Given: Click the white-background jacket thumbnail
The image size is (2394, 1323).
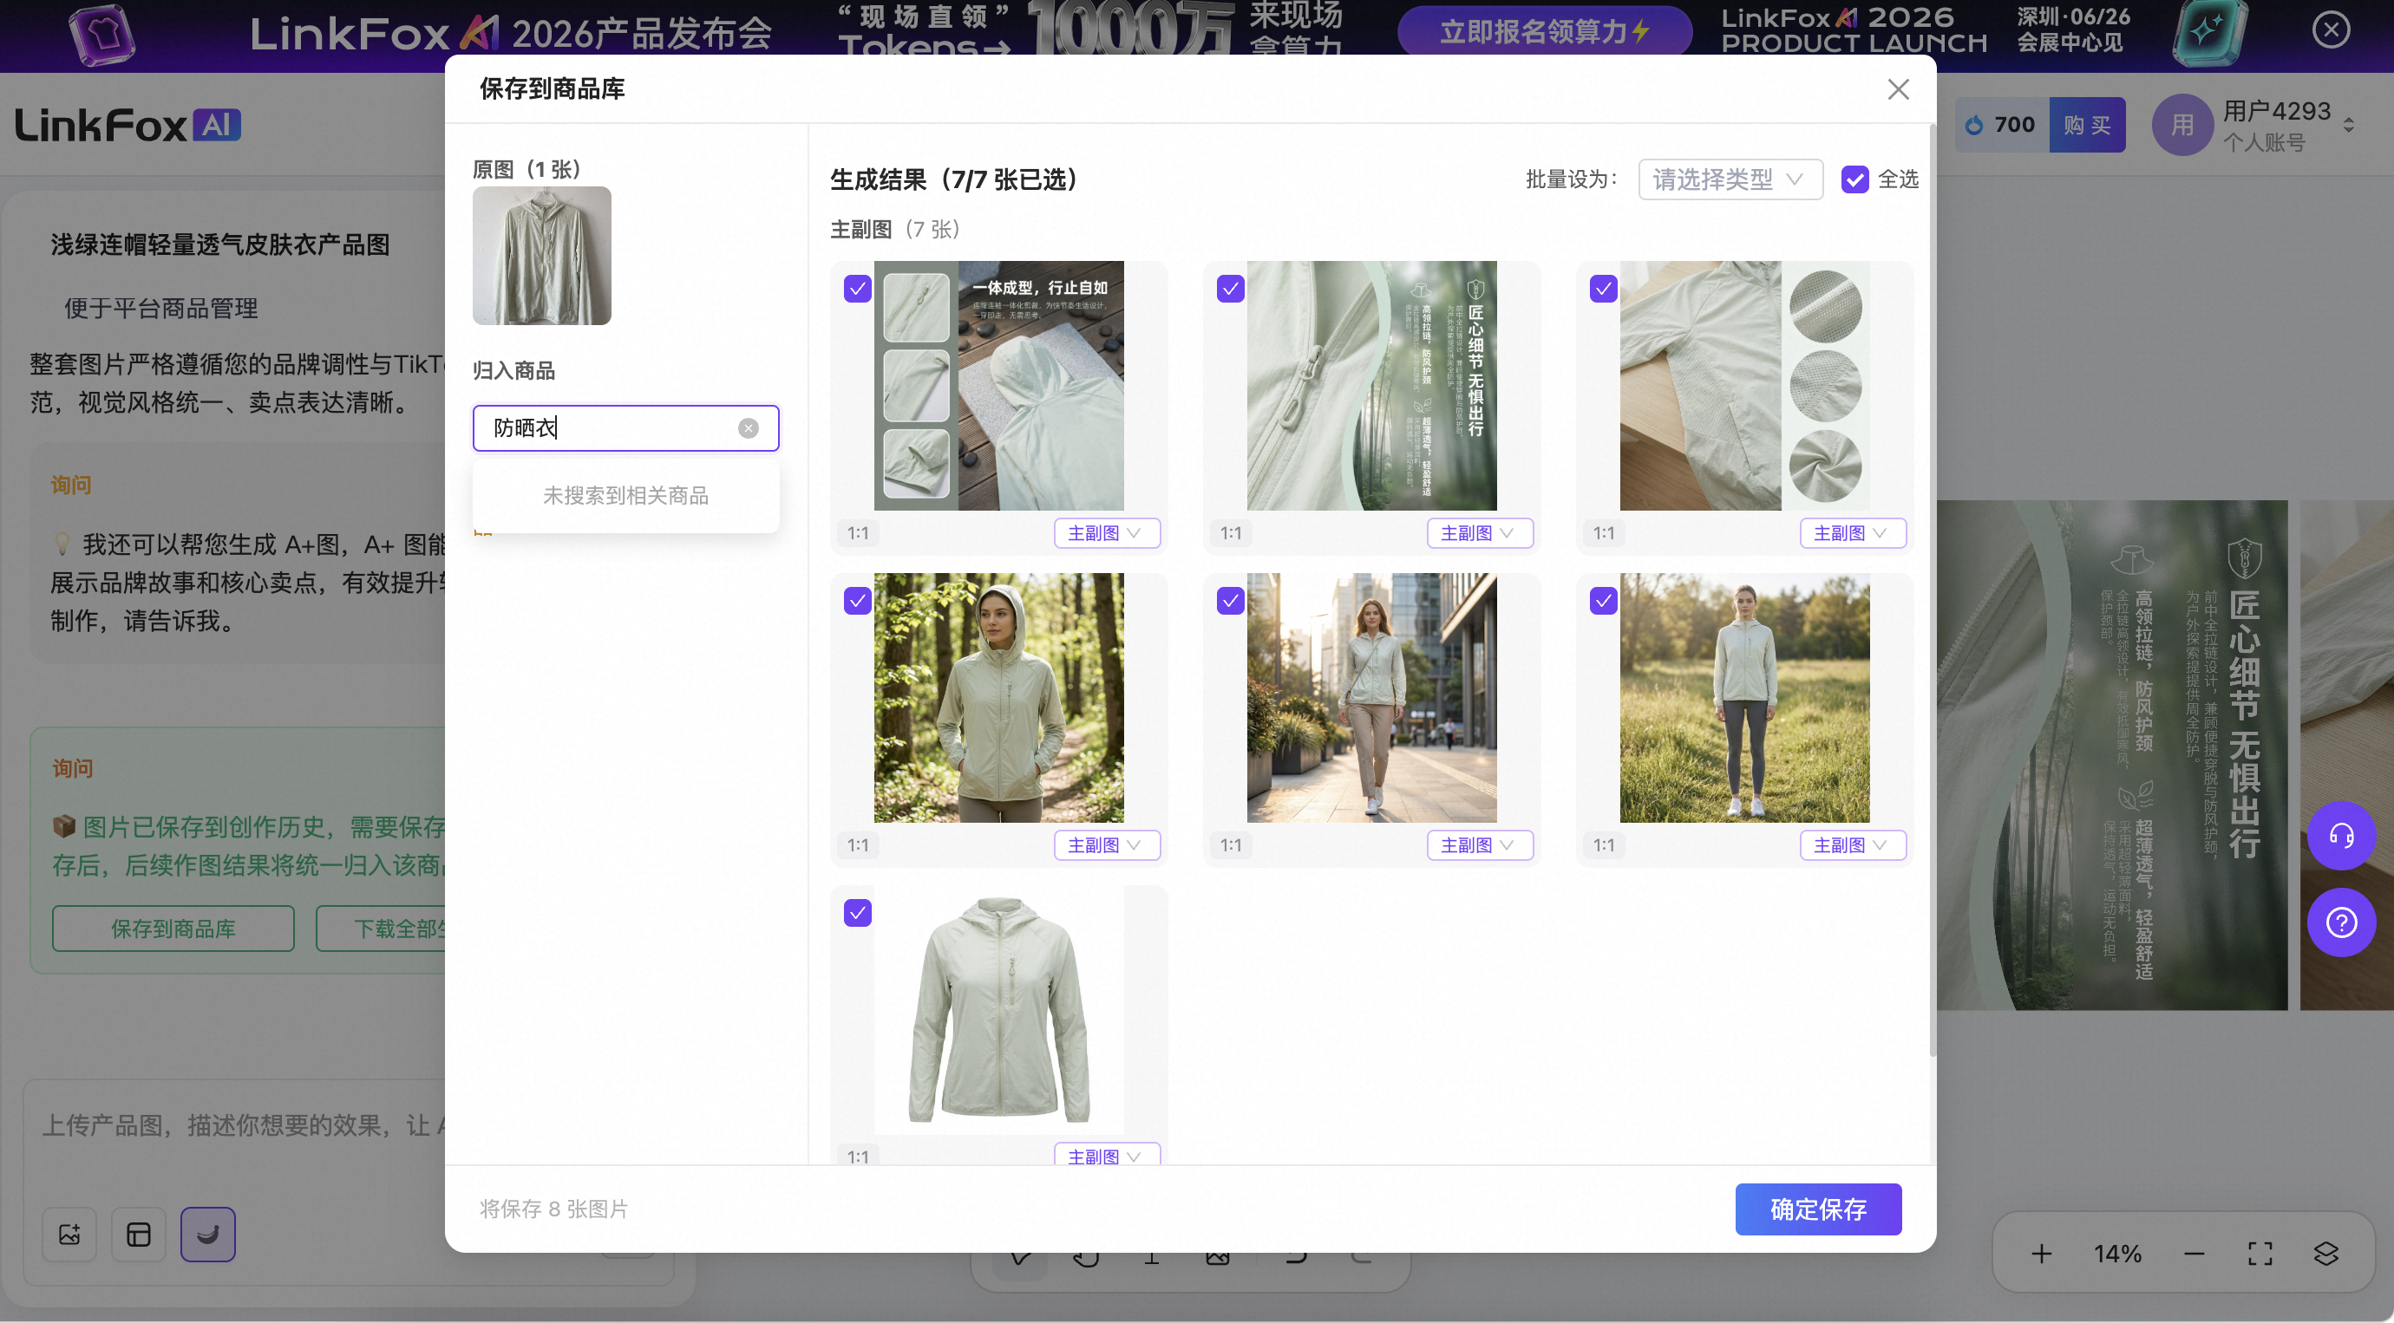Looking at the screenshot, I should click(x=999, y=1010).
